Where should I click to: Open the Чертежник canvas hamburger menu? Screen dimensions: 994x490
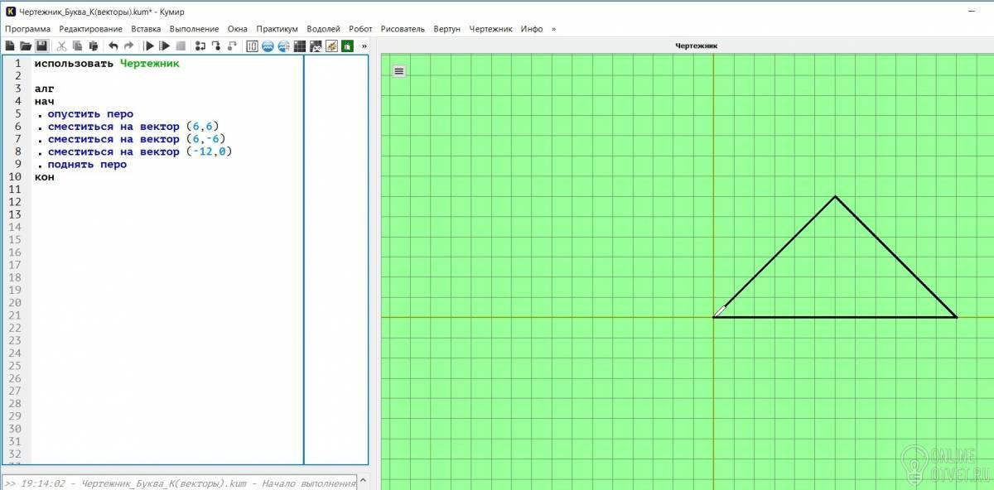coord(399,71)
